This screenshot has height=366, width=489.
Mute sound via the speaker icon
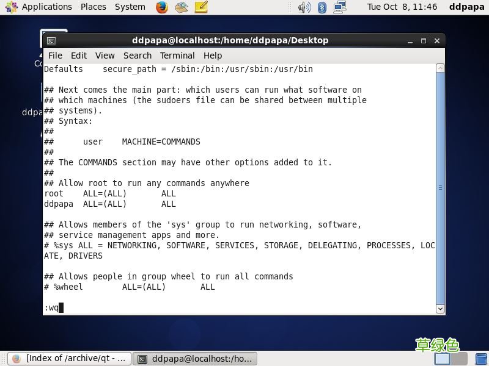click(x=304, y=7)
